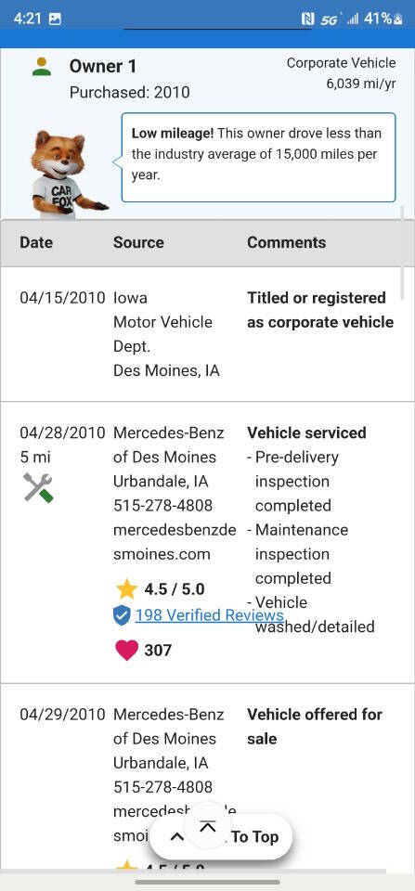Tap the 515-278-4808 number under 04/28/2010
The image size is (415, 891).
pyautogui.click(x=163, y=505)
